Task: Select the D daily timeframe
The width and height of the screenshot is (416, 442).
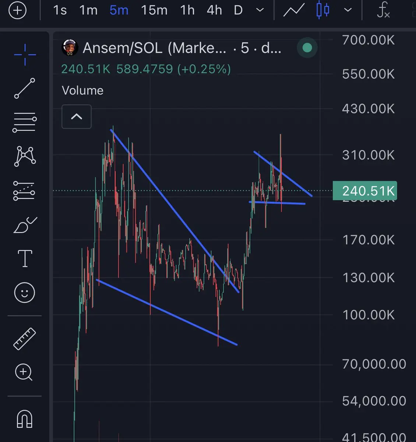Action: (239, 10)
